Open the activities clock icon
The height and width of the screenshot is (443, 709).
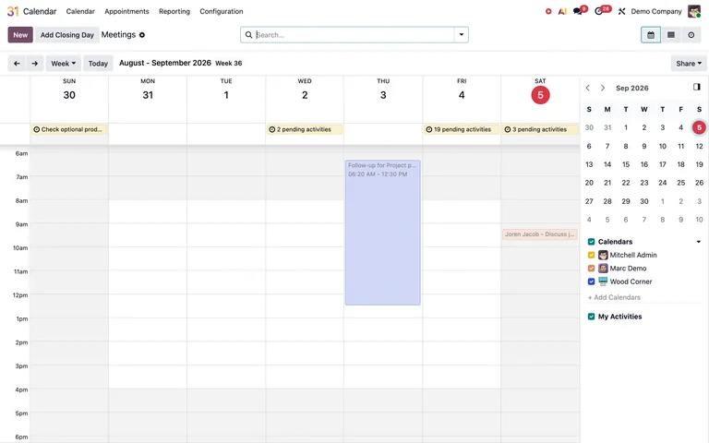[x=598, y=11]
